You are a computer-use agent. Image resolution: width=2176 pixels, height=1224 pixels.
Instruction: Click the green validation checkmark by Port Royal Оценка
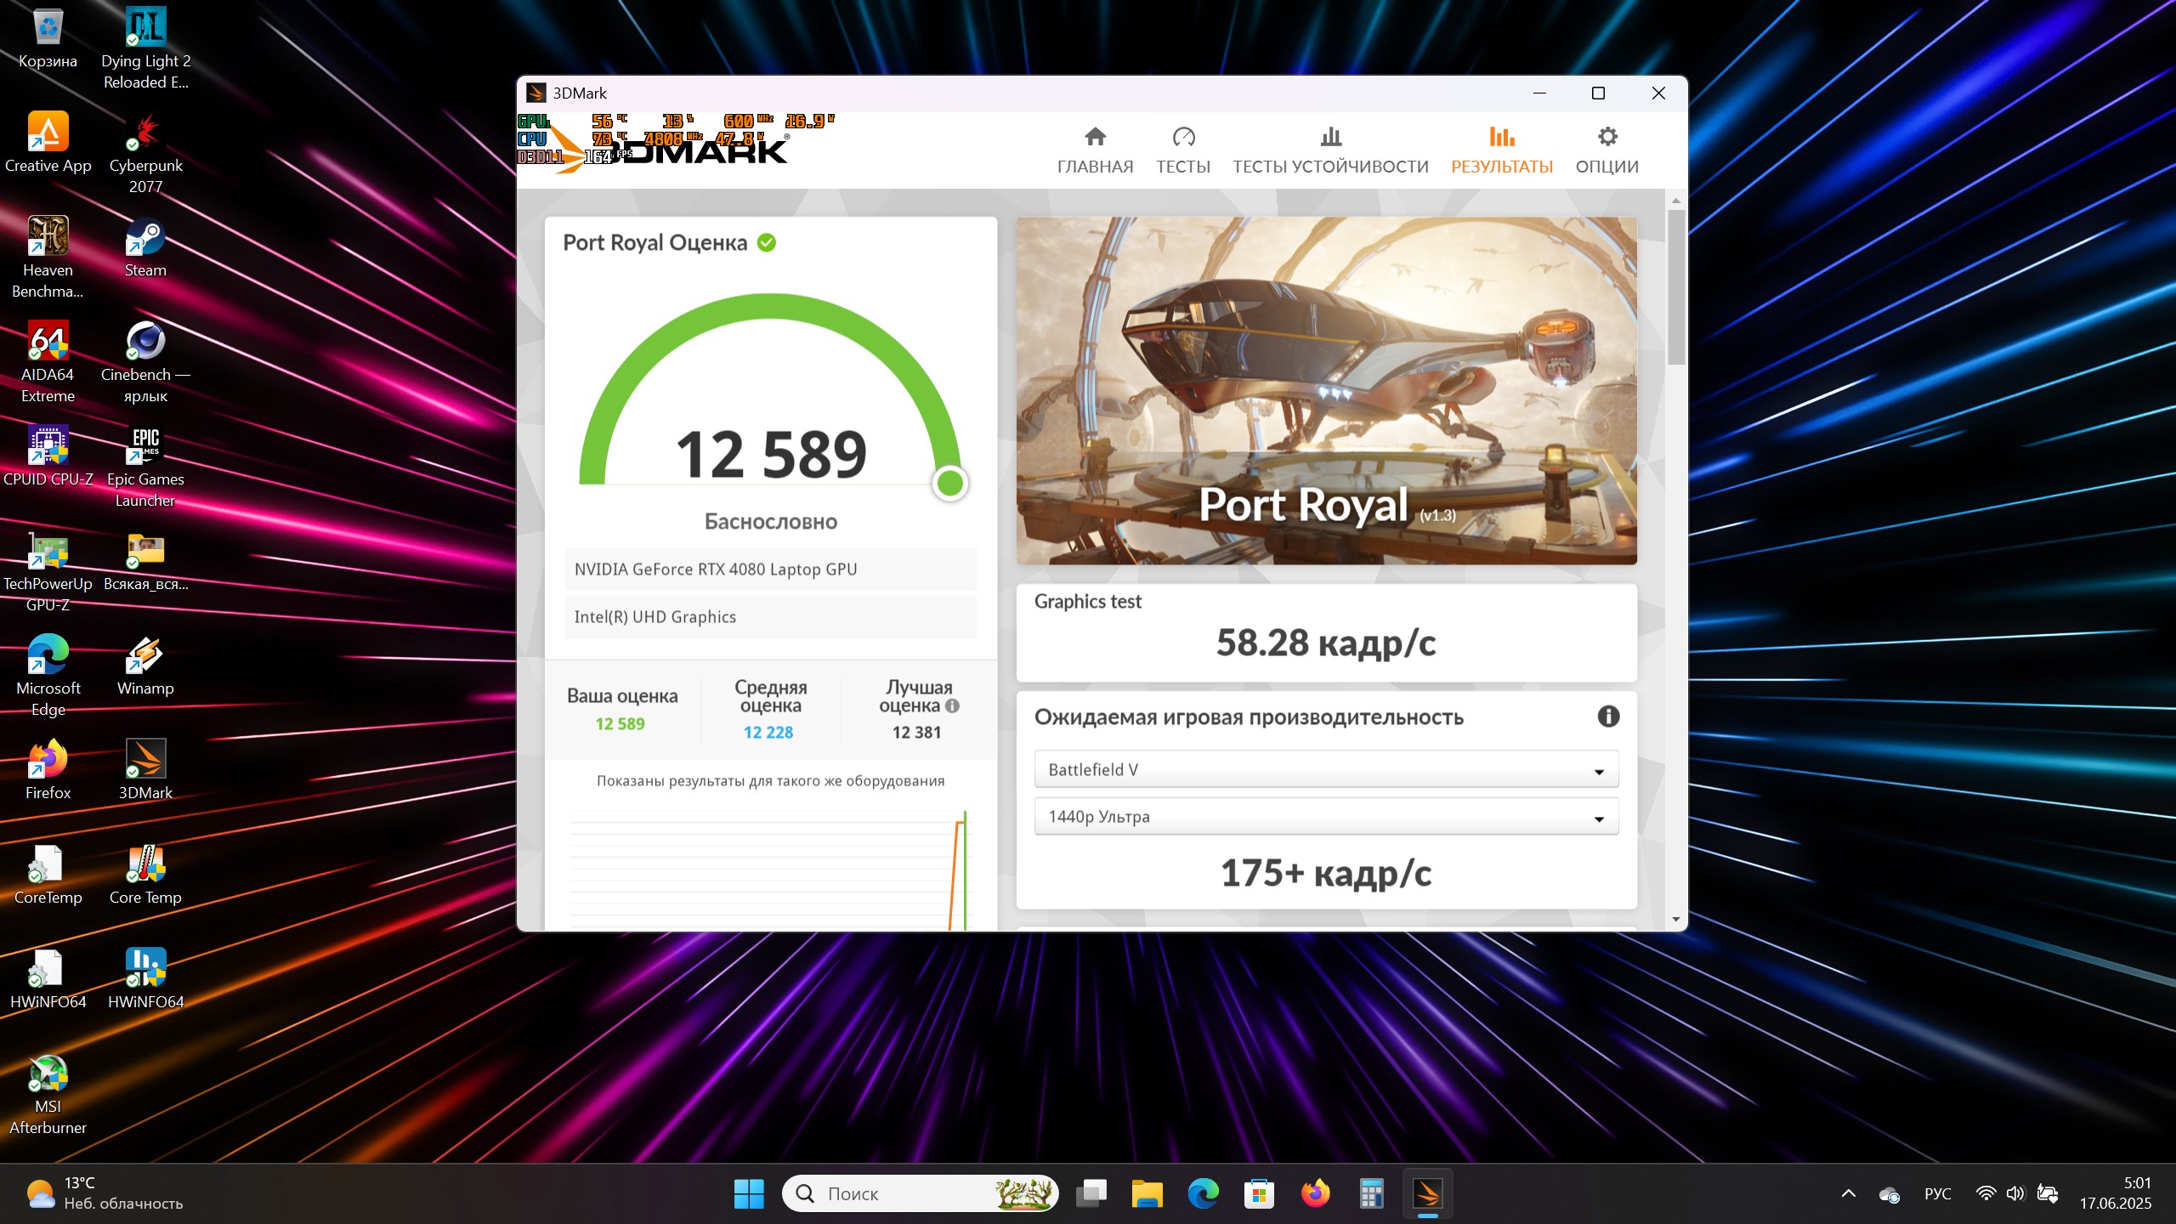(x=767, y=243)
